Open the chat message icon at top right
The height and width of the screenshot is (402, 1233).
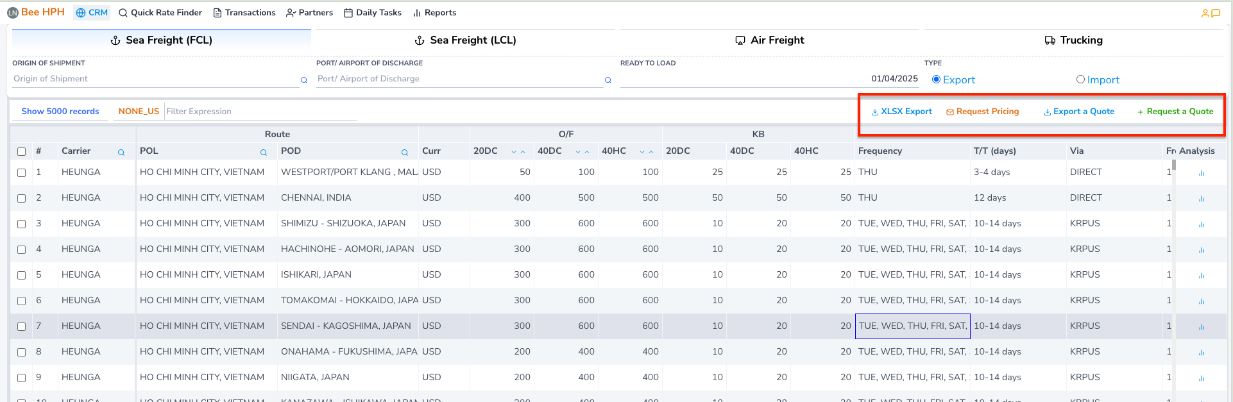click(1215, 13)
